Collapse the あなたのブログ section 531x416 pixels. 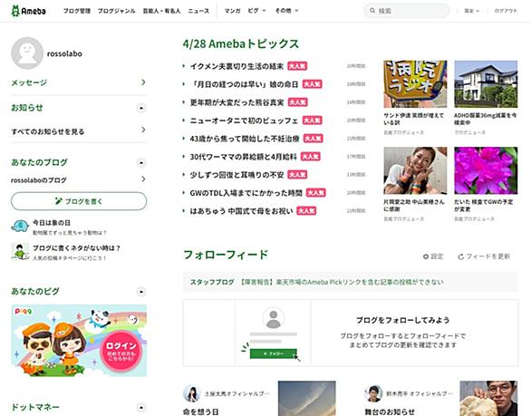pos(141,163)
